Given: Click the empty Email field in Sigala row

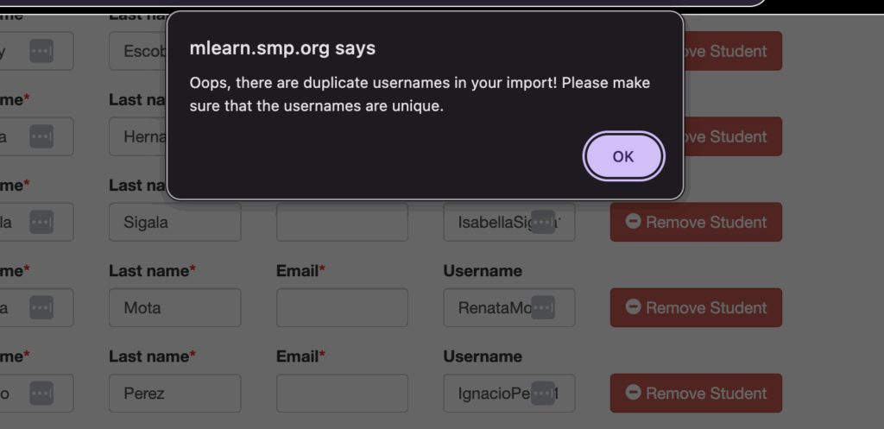Looking at the screenshot, I should pyautogui.click(x=342, y=222).
